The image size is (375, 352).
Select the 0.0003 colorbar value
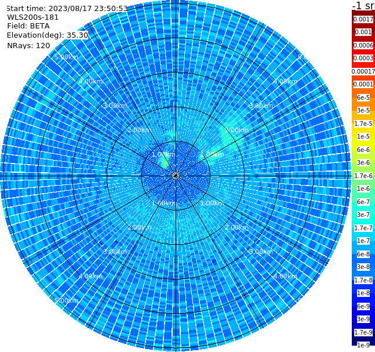363,58
